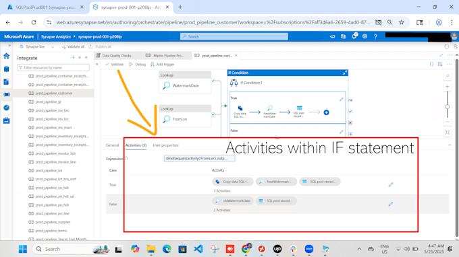Zoom in the canvas with plus button
459x257 pixels.
448,87
